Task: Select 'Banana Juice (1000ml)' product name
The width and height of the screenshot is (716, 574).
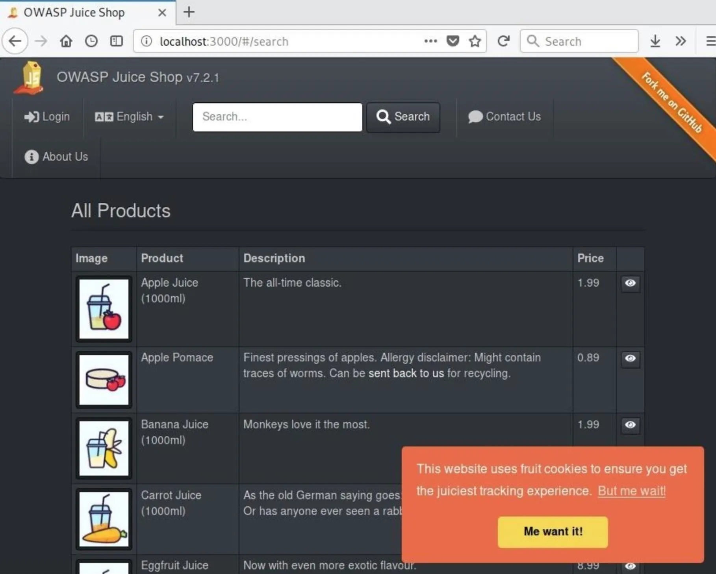Action: pos(174,432)
